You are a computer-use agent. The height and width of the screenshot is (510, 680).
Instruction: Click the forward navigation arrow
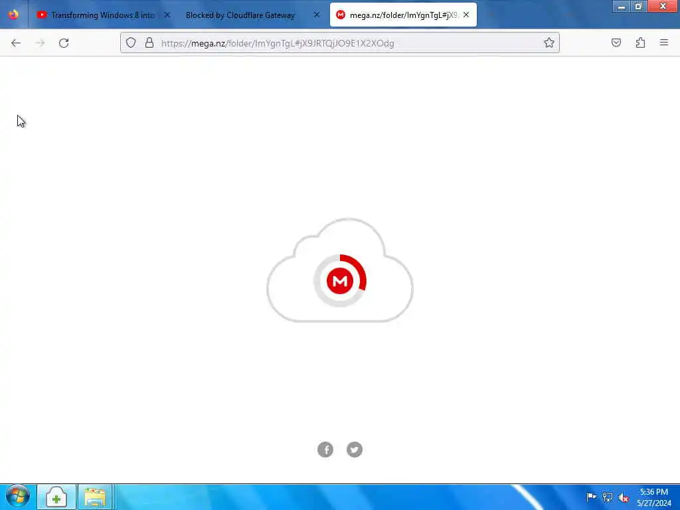click(x=40, y=43)
